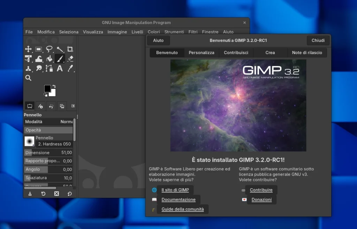Select the Fuzzy Select wand tool
This screenshot has width=357, height=229.
60,49
